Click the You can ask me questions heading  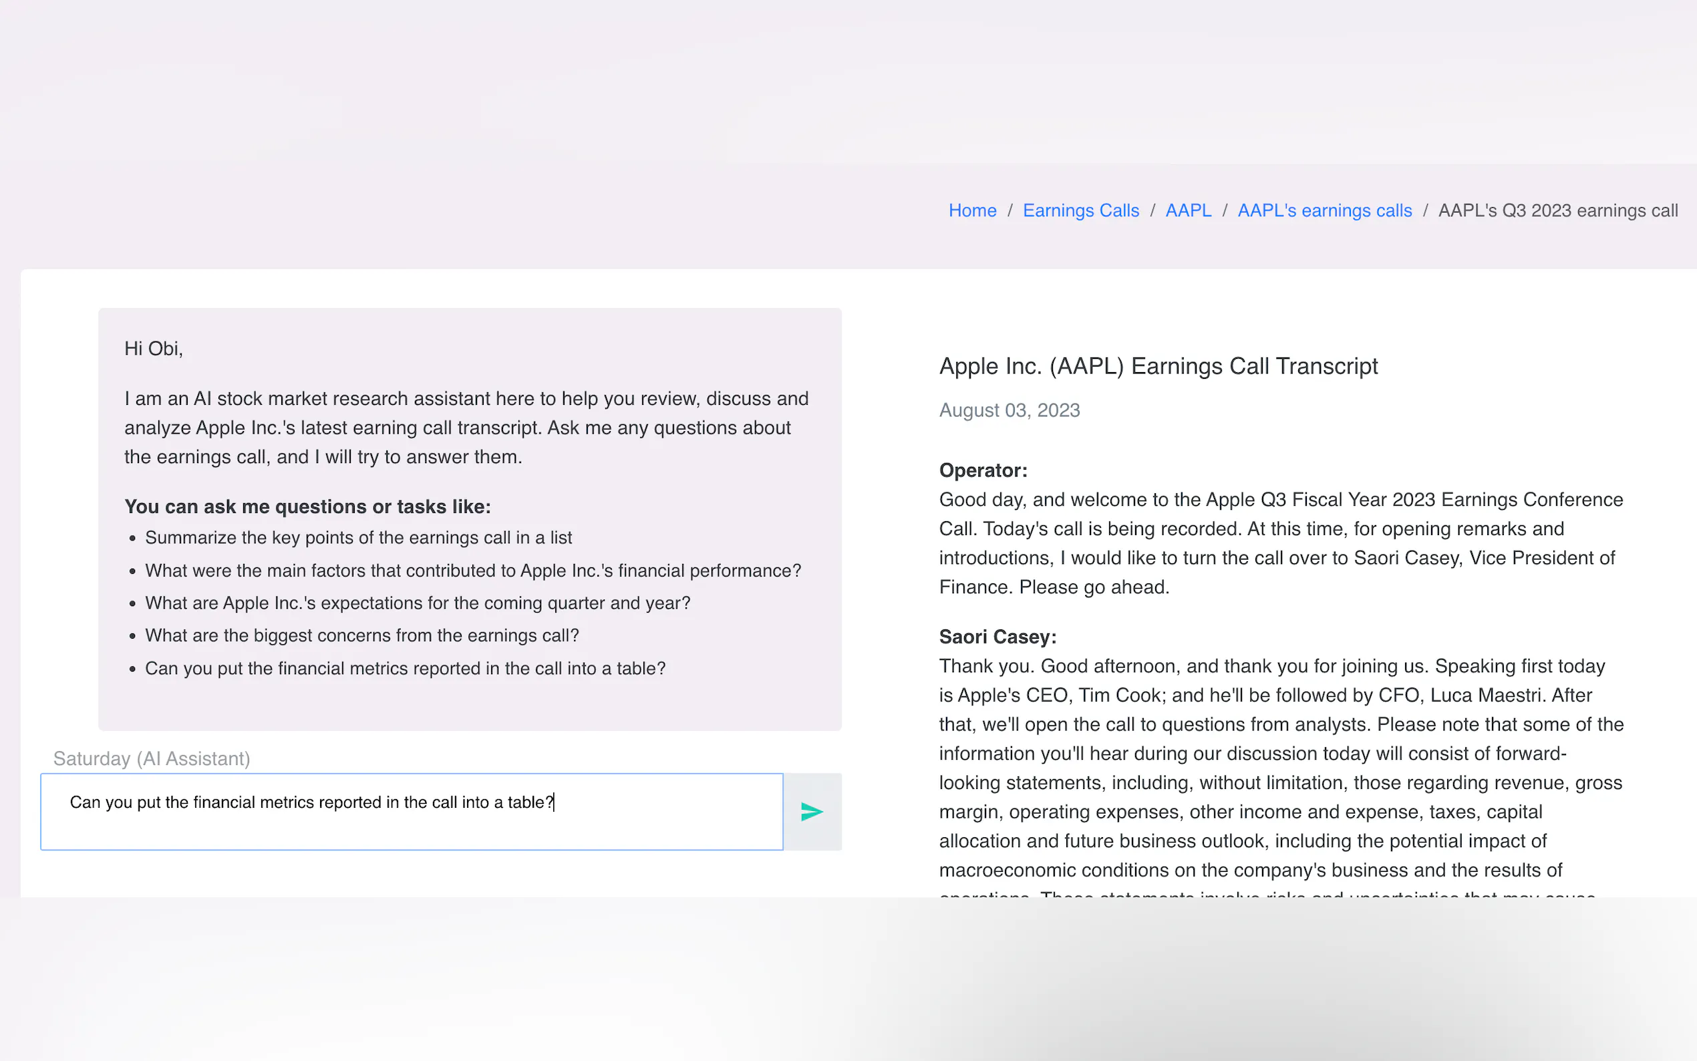pyautogui.click(x=307, y=506)
